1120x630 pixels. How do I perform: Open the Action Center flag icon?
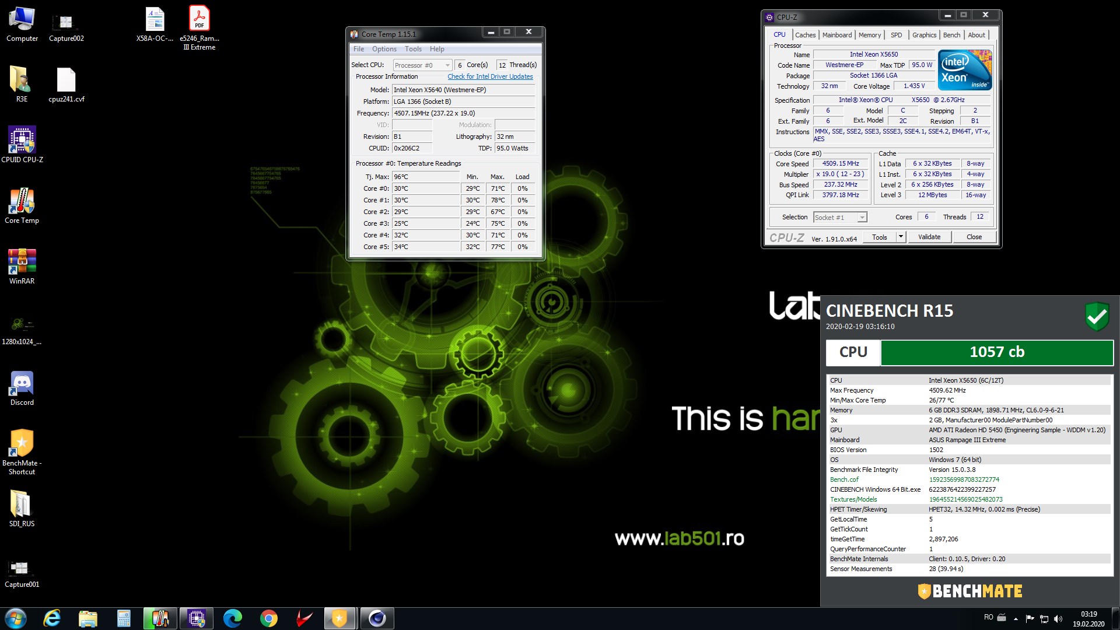click(1030, 618)
